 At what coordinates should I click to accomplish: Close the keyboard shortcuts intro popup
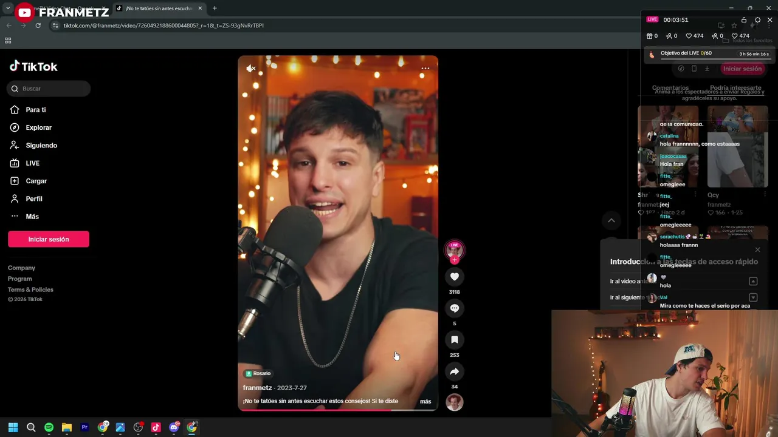pos(757,249)
